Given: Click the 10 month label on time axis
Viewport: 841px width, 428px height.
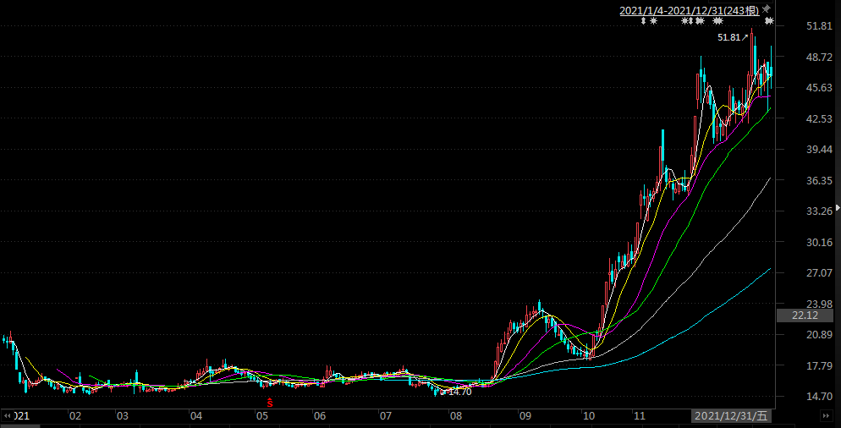Looking at the screenshot, I should [589, 416].
